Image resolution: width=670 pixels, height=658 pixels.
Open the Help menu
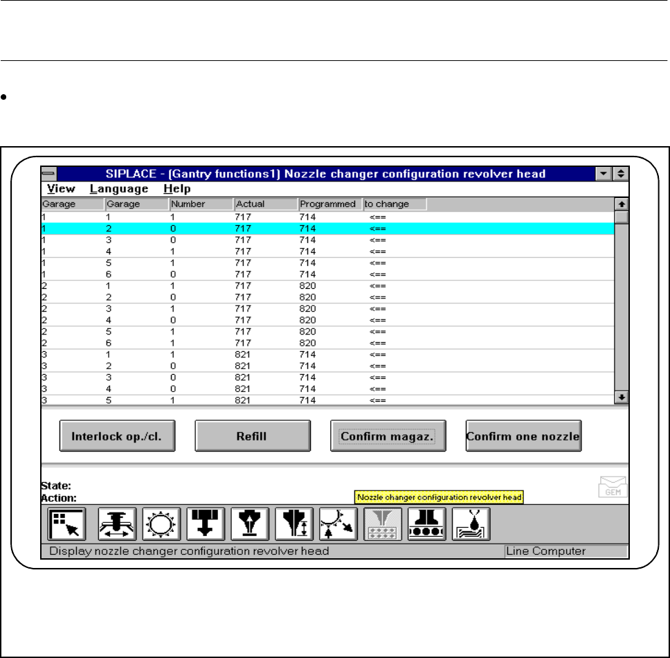tap(177, 188)
